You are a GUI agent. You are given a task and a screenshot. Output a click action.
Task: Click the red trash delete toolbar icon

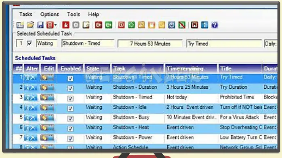tap(50, 25)
